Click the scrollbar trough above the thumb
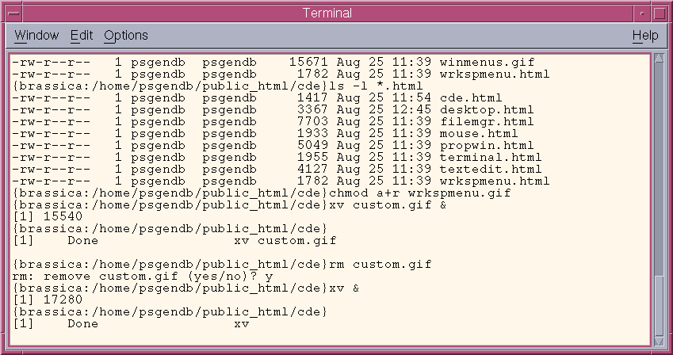Screen dimensions: 673x355 pos(659,169)
